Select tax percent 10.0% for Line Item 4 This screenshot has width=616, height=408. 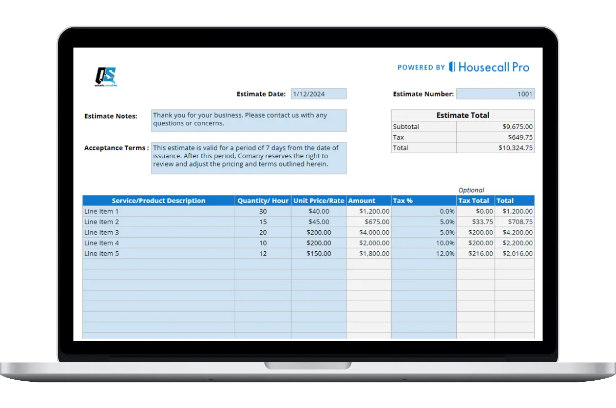pos(423,243)
